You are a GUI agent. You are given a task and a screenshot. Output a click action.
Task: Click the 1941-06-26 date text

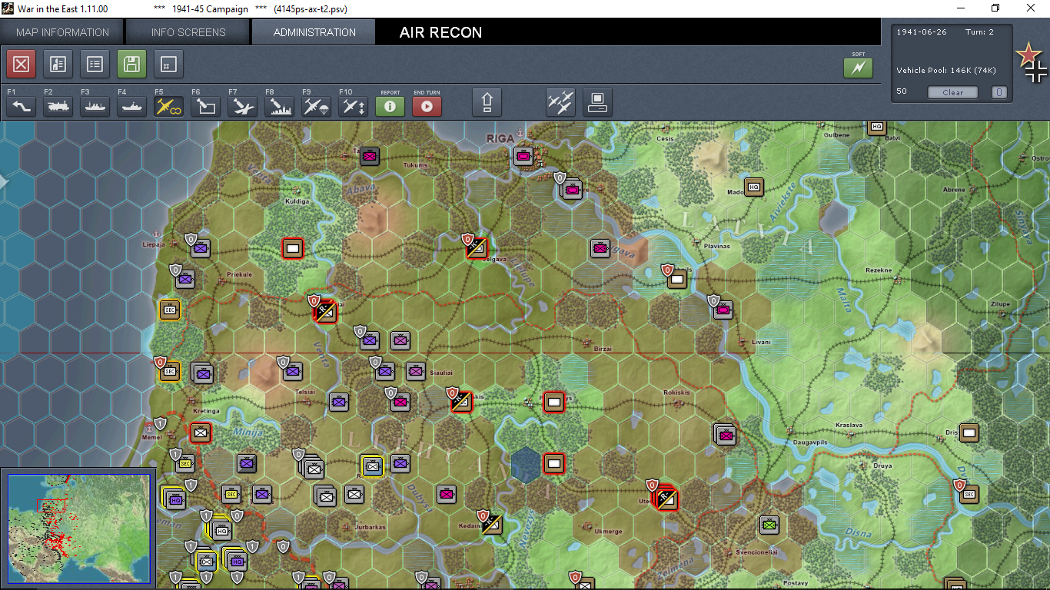point(922,32)
